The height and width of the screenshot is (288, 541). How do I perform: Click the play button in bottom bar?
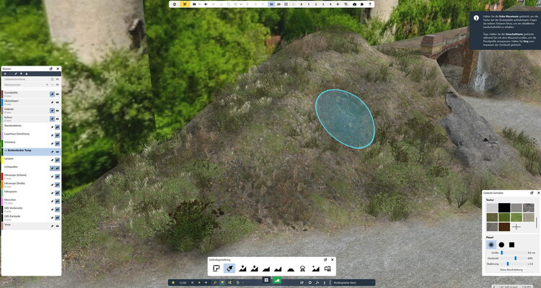pyautogui.click(x=199, y=282)
